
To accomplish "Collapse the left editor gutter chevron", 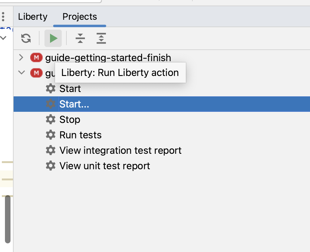I will click(x=3, y=38).
